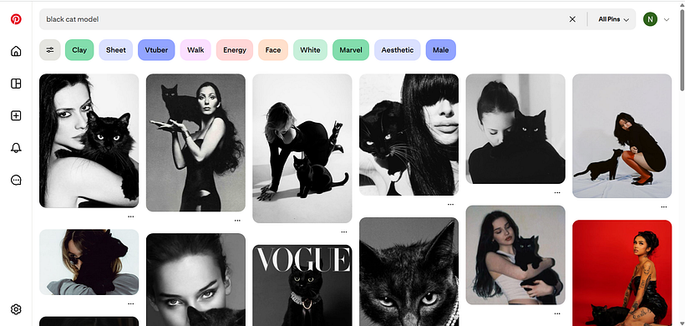Open the red background model pin
Viewport: 685px width, 326px height.
coord(622,273)
